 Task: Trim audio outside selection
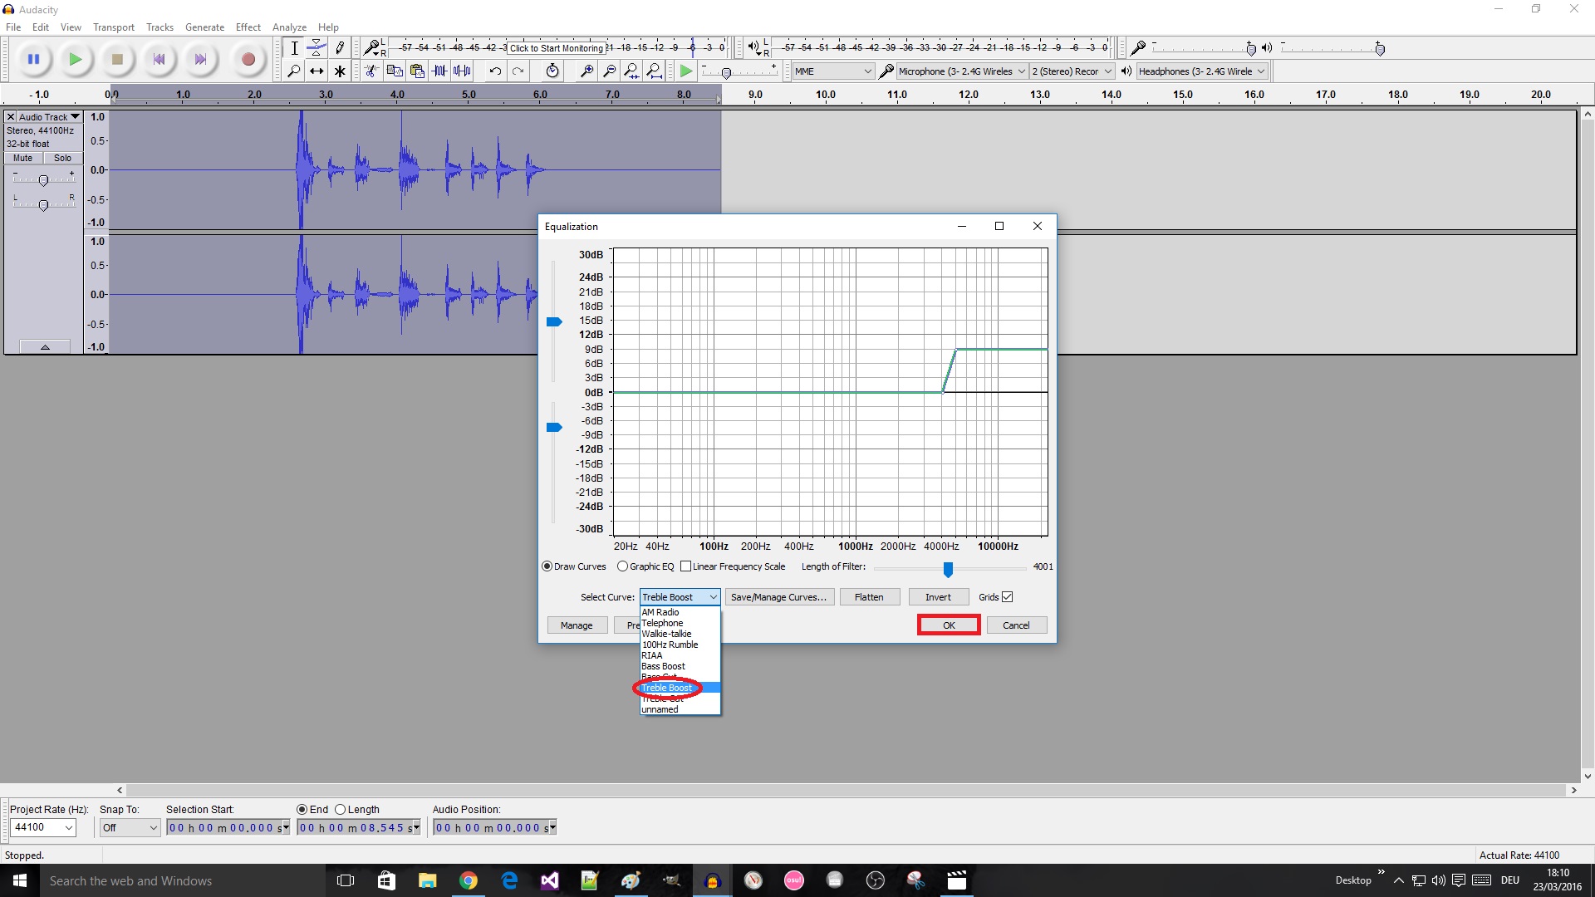pos(440,71)
